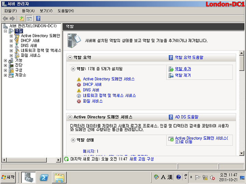Image resolution: width=246 pixels, height=184 pixels.
Task: Click Active Directory 도메인 서비스(으)로 이동 link
Action: pyautogui.click(x=202, y=140)
